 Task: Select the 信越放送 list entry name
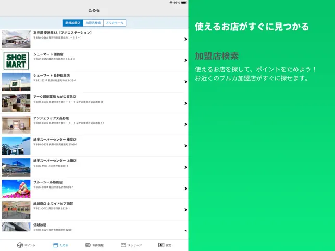click(x=40, y=225)
